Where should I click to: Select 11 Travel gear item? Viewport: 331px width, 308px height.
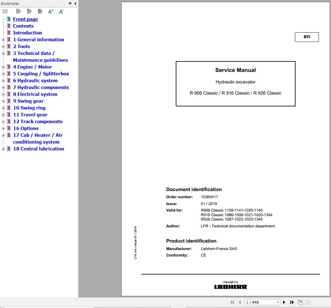pyautogui.click(x=30, y=115)
